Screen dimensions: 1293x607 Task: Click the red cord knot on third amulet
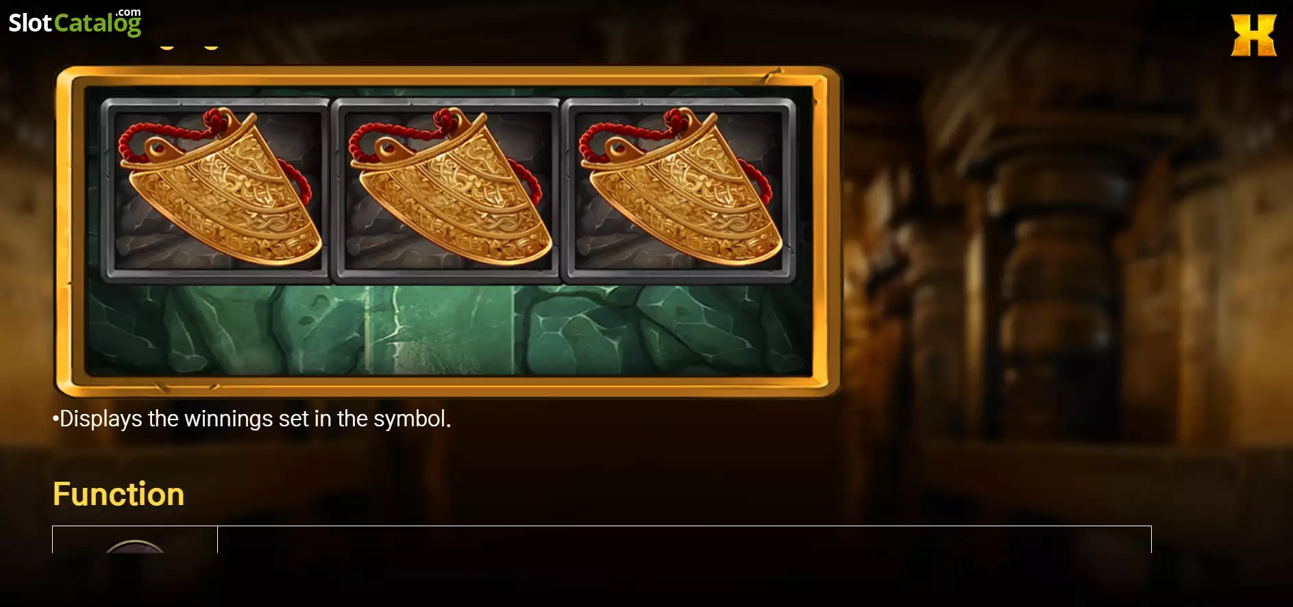678,122
